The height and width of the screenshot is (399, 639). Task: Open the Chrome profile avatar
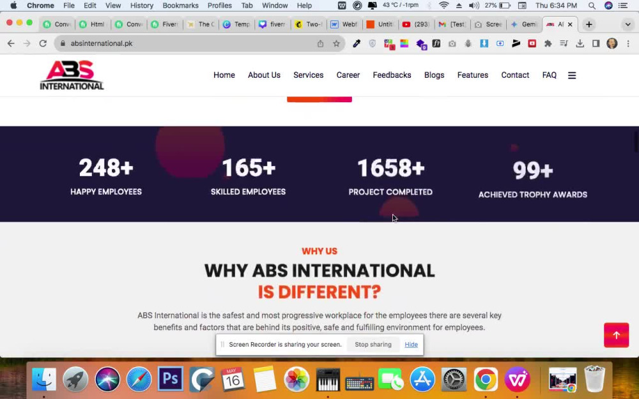click(612, 43)
